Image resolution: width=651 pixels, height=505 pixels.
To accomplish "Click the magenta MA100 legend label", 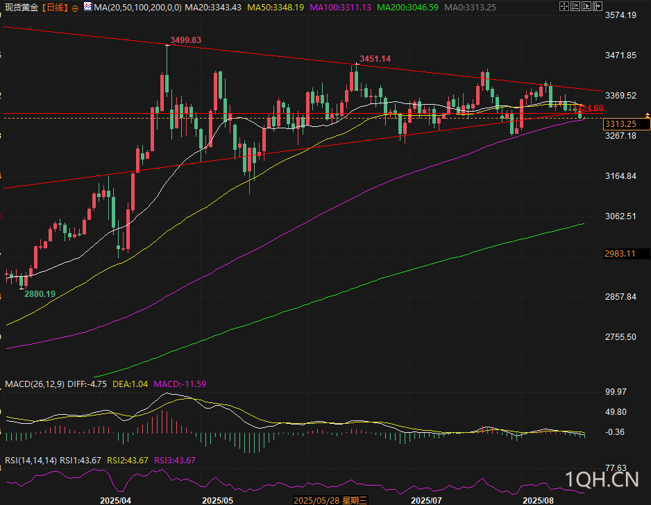I will tap(340, 7).
